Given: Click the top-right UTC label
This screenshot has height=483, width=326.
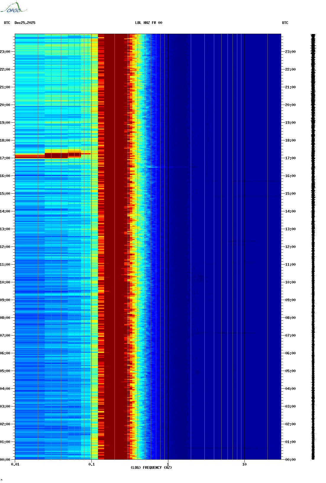Looking at the screenshot, I should (285, 23).
